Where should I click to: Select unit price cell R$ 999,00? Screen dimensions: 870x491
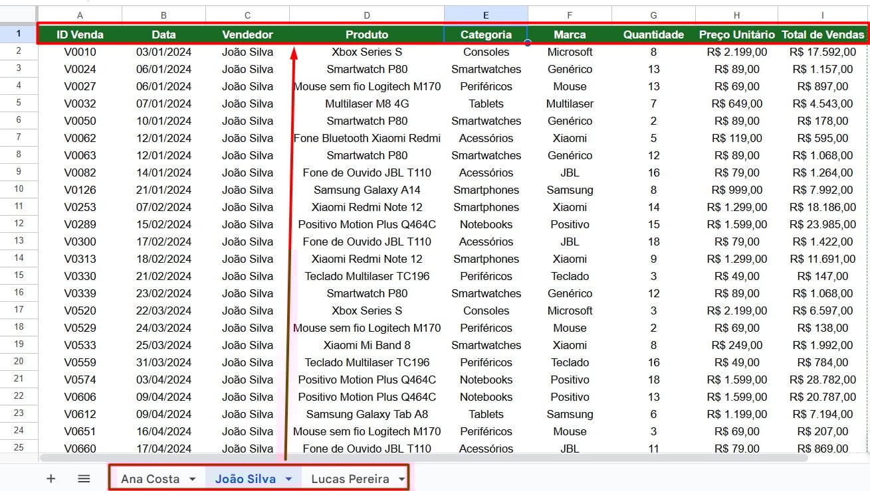pyautogui.click(x=737, y=190)
